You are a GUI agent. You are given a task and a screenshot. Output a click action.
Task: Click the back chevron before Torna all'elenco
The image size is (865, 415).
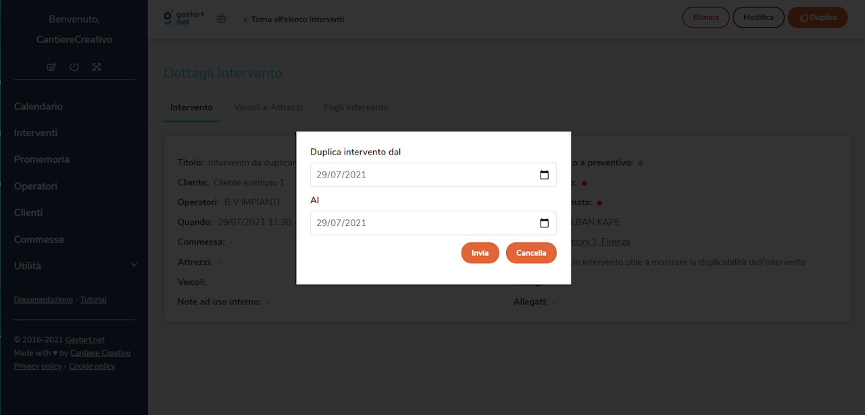(244, 19)
